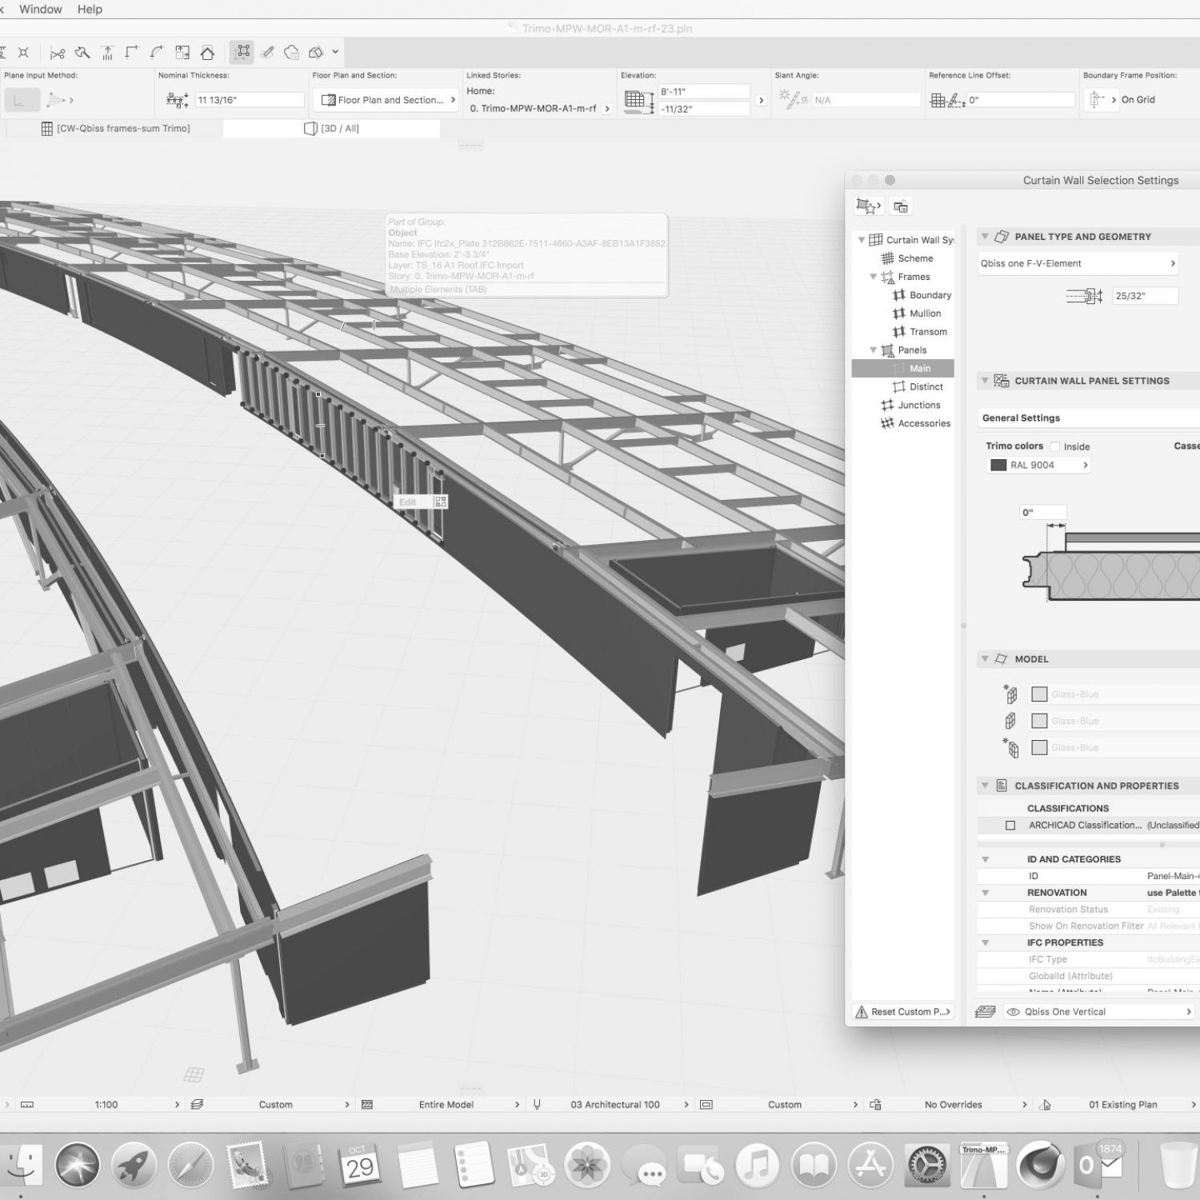Click the Reset Custom Panel button

click(x=902, y=1012)
